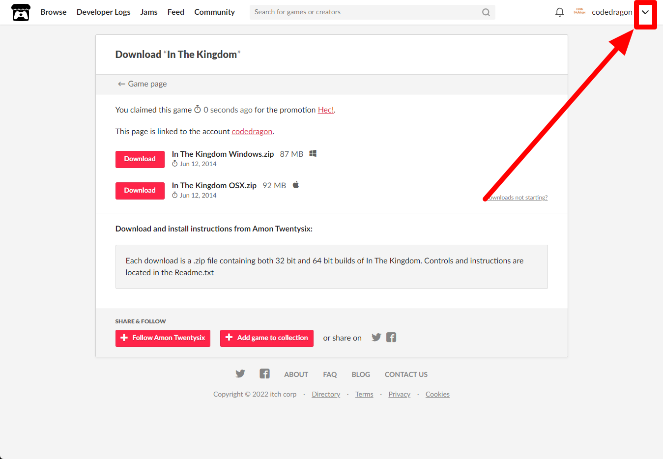This screenshot has width=663, height=459.
Task: Go to Developer Logs
Action: click(104, 12)
